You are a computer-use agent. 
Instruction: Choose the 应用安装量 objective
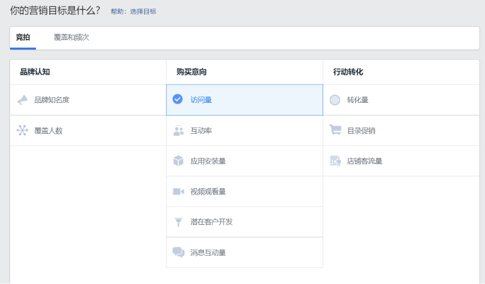pyautogui.click(x=245, y=161)
